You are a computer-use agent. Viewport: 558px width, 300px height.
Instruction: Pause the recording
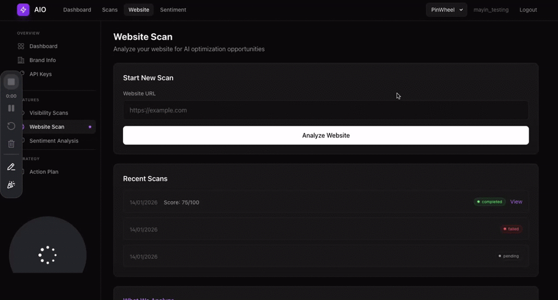11,108
